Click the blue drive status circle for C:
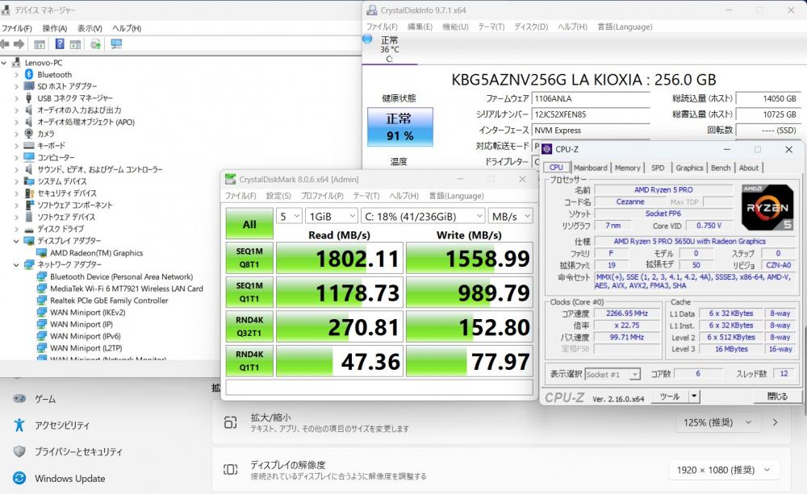 [368, 39]
